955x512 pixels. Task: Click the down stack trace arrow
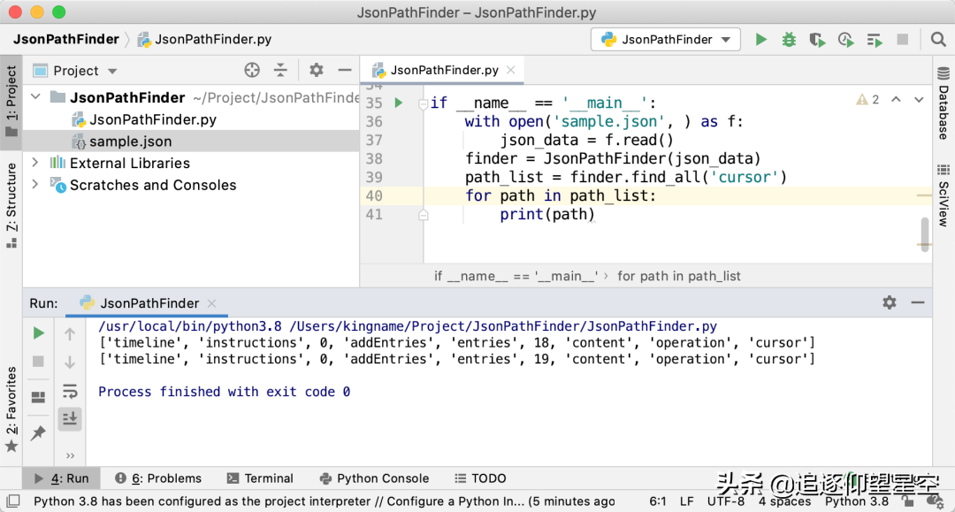70,363
